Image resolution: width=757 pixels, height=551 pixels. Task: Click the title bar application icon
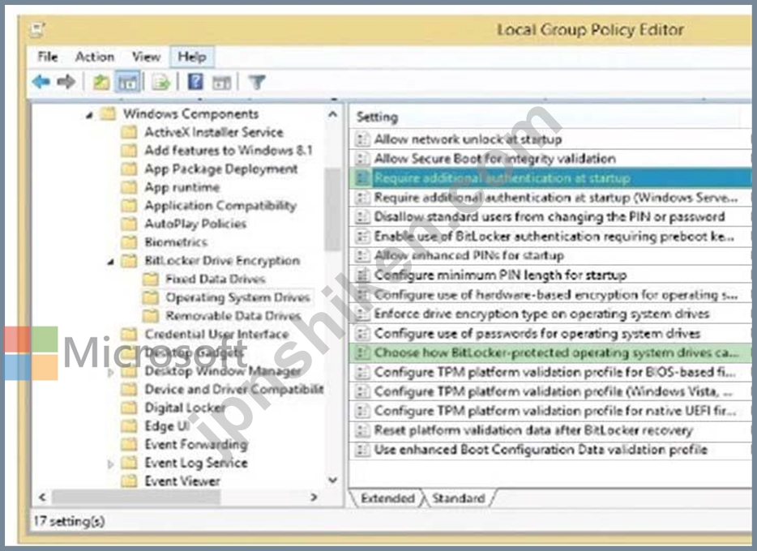[37, 30]
